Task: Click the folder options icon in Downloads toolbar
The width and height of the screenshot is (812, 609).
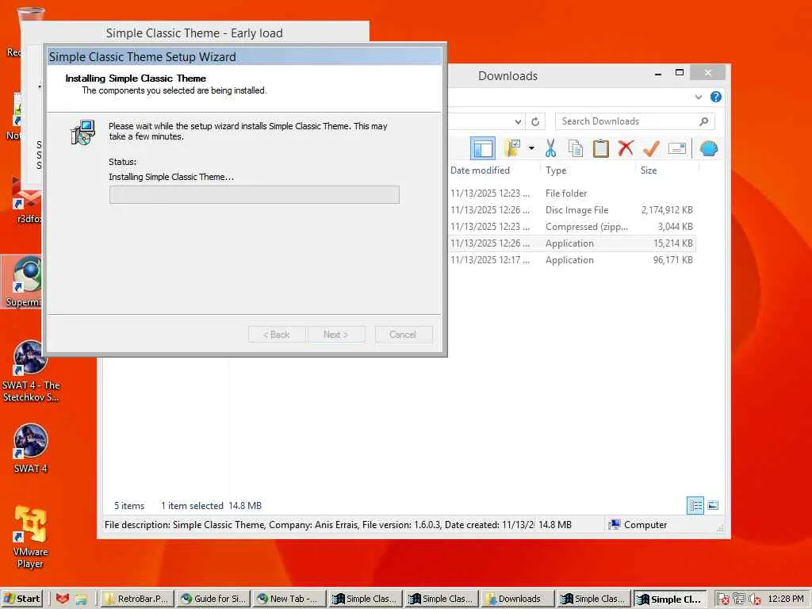Action: (512, 148)
